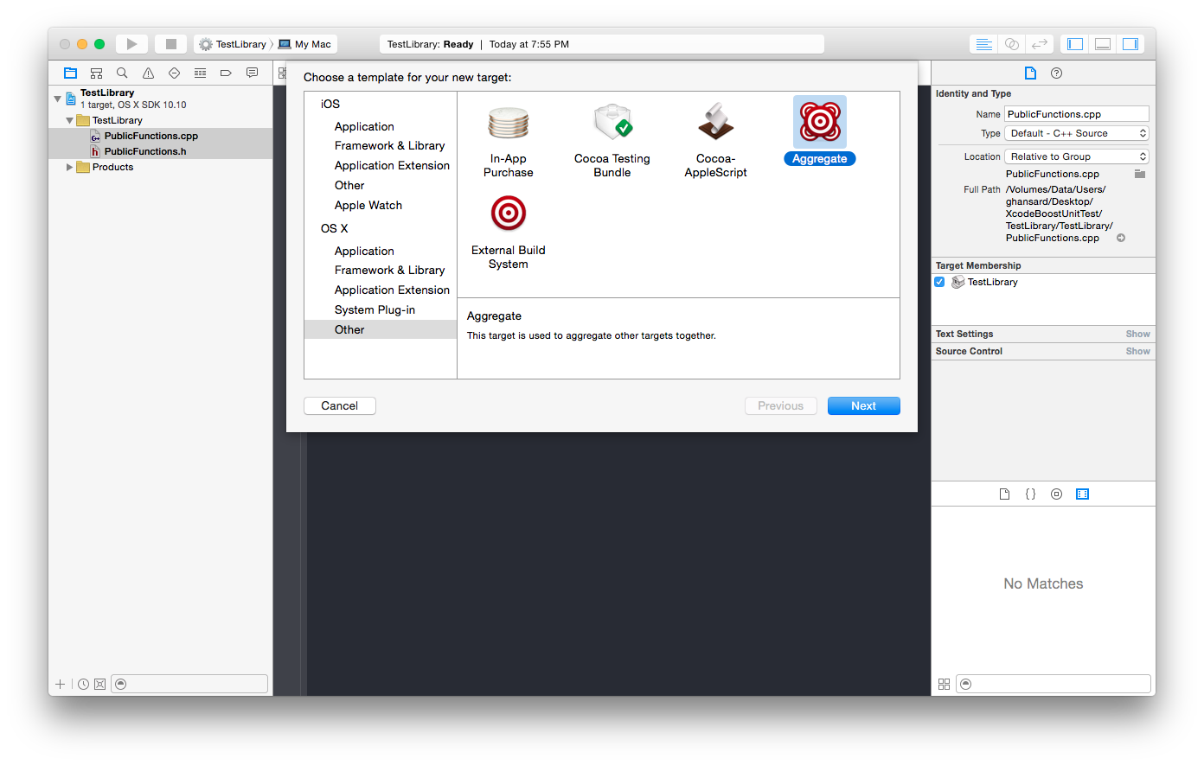The width and height of the screenshot is (1204, 765).
Task: Toggle library grid view icon
Action: click(944, 684)
